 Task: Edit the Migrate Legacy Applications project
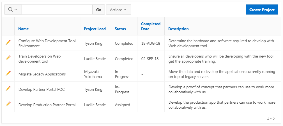(8, 73)
